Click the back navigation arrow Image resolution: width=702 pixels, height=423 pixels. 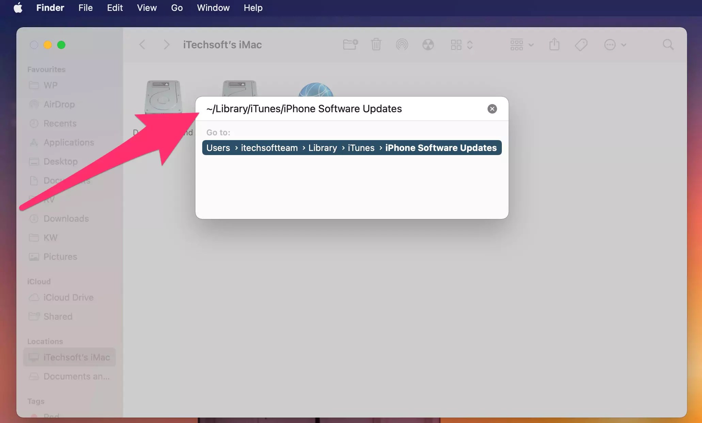click(x=143, y=44)
